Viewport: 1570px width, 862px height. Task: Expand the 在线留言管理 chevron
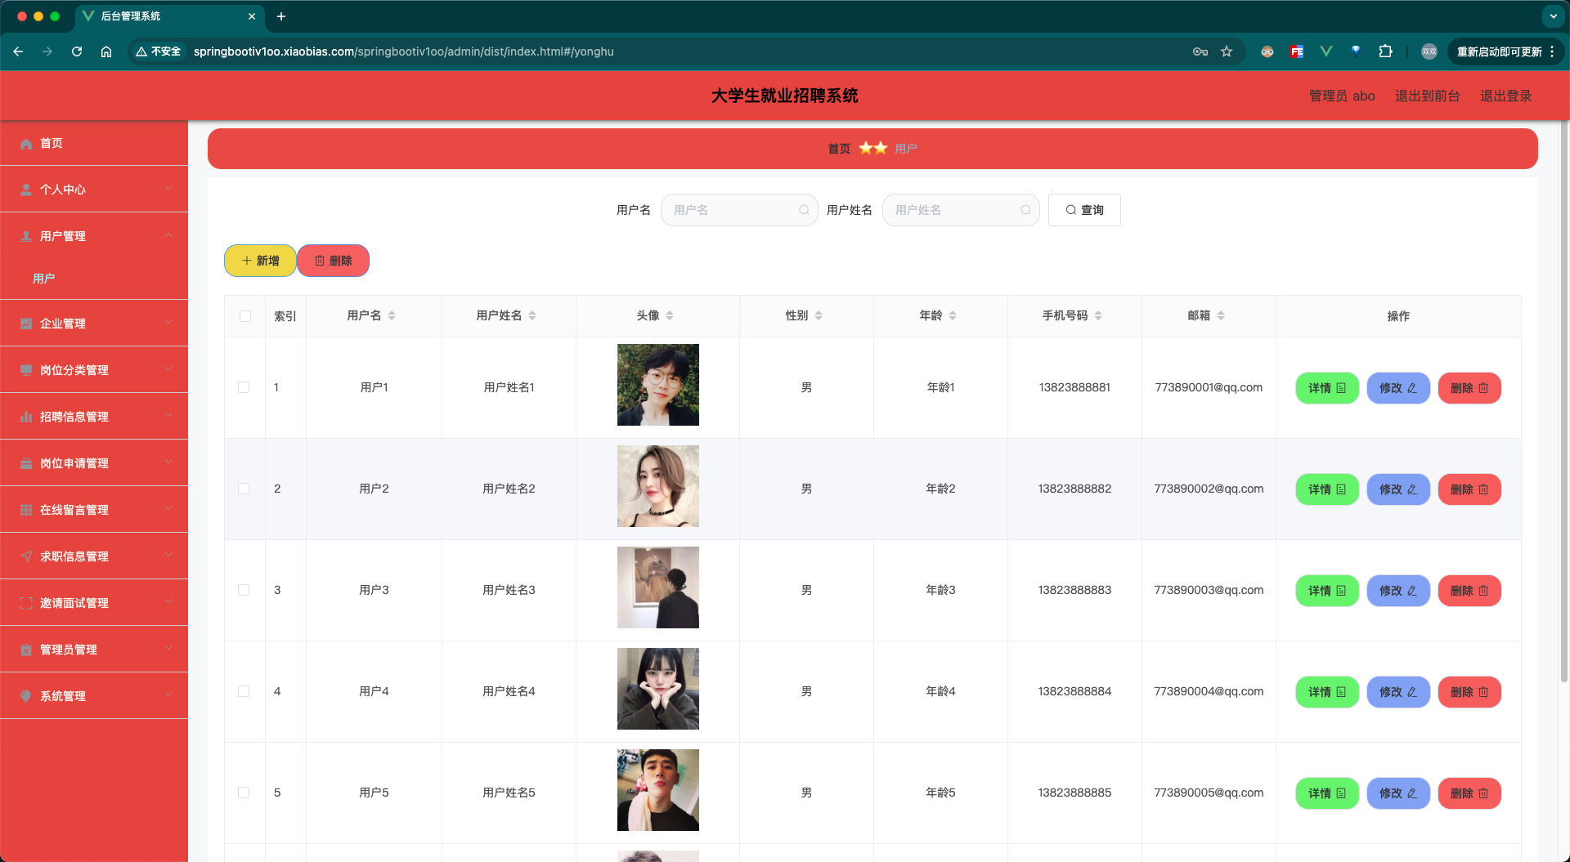coord(168,509)
